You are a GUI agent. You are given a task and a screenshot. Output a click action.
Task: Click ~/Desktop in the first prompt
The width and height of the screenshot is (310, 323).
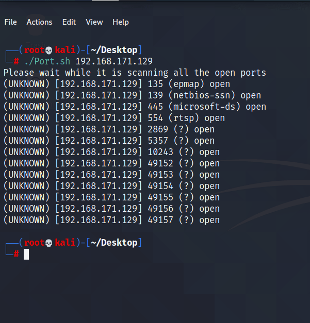coord(114,50)
